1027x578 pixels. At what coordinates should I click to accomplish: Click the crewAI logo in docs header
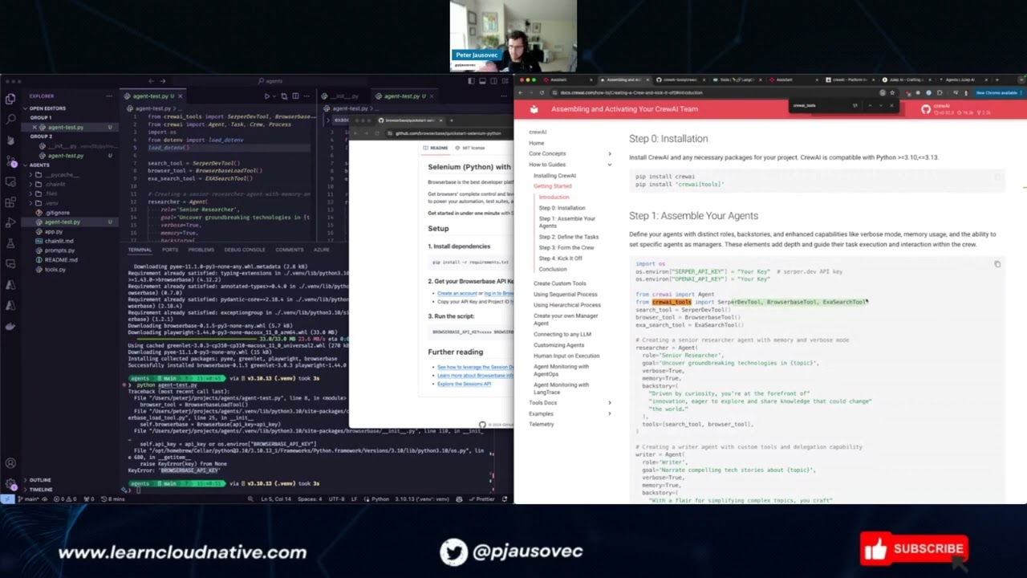tap(534, 109)
